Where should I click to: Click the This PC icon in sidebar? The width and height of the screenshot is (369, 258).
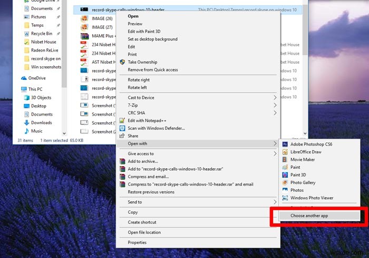tap(24, 89)
